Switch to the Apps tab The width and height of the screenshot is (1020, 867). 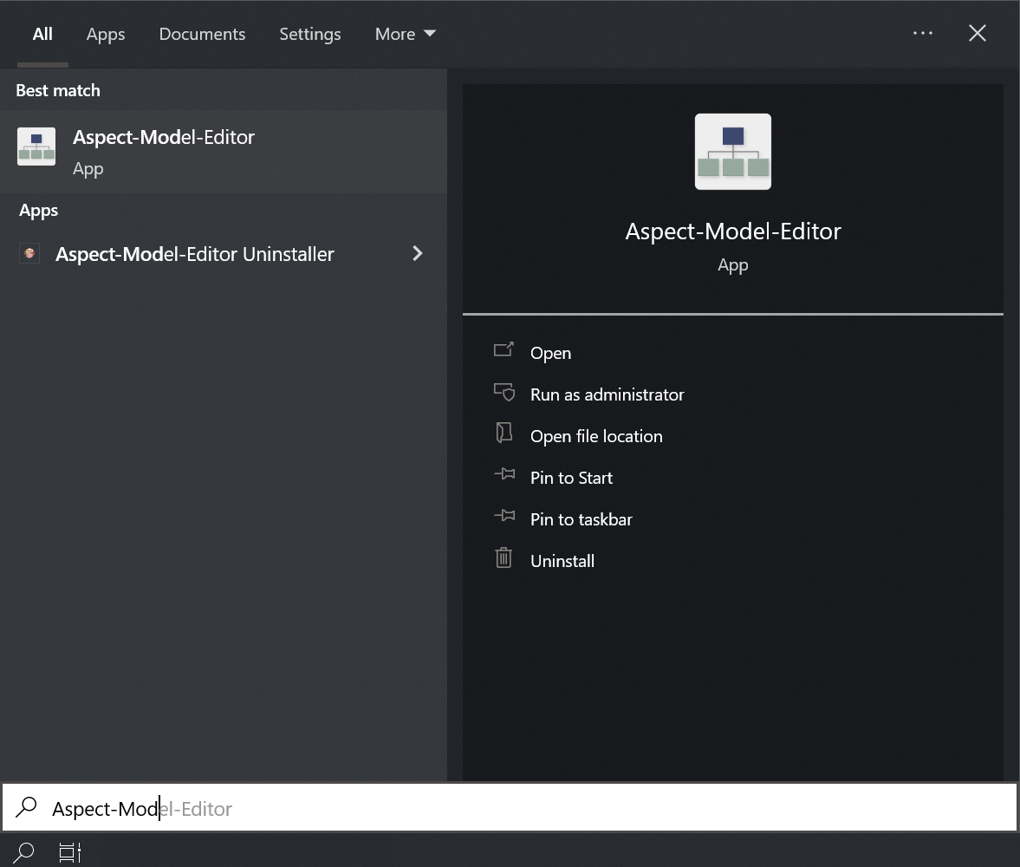pyautogui.click(x=105, y=34)
